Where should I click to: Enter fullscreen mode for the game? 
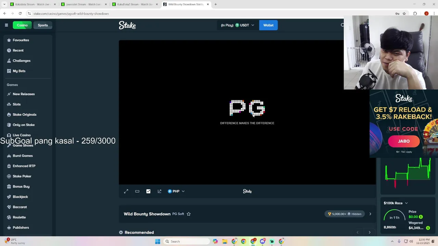(126, 191)
